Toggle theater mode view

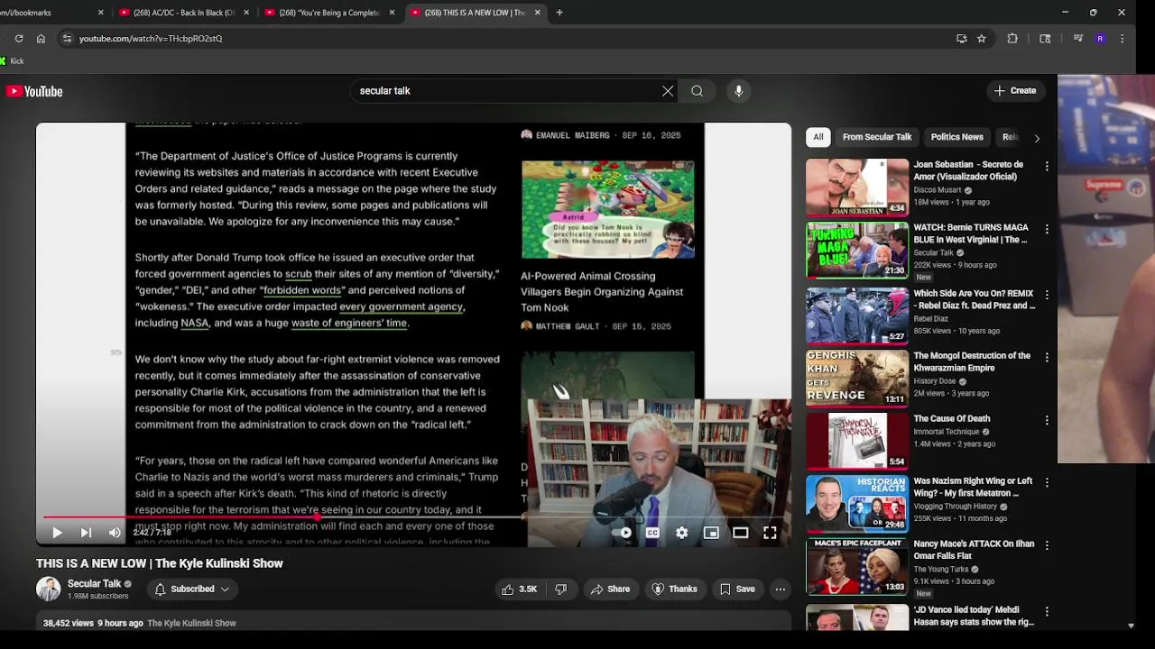click(740, 533)
